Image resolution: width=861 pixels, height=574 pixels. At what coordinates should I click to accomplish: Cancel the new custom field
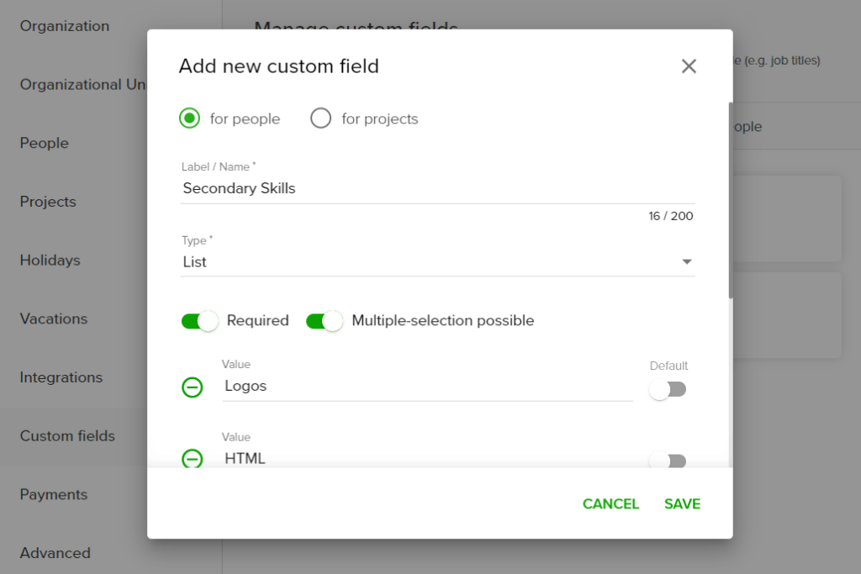(610, 503)
